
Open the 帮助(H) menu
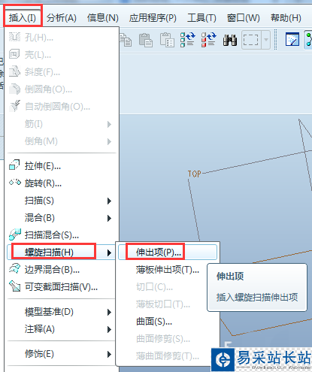286,18
